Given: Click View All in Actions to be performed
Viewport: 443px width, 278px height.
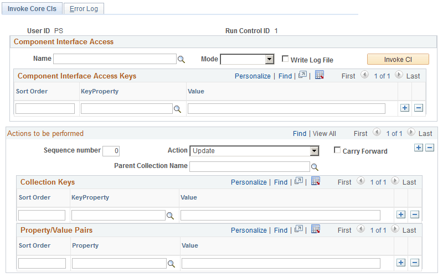Looking at the screenshot, I should [324, 133].
